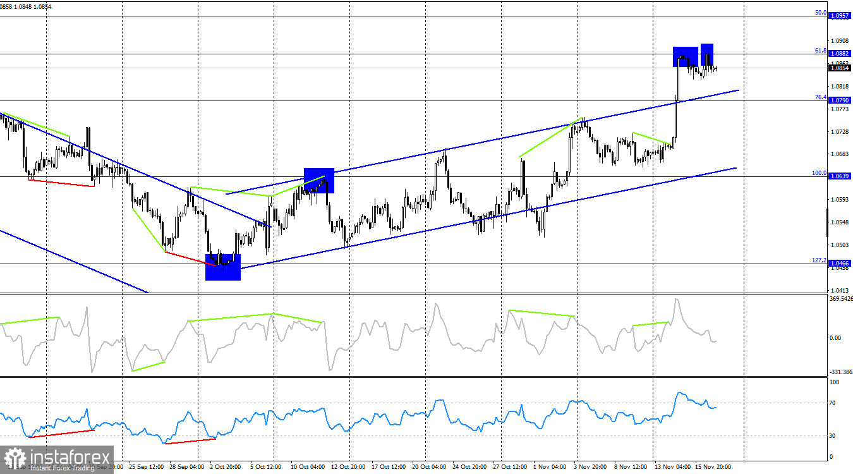Click the 61.8 Fibonacci level label

[821, 50]
